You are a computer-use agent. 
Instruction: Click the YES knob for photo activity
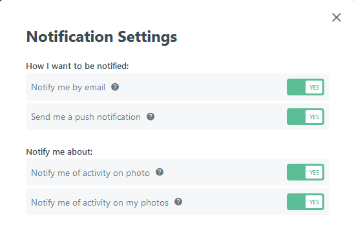click(x=314, y=172)
